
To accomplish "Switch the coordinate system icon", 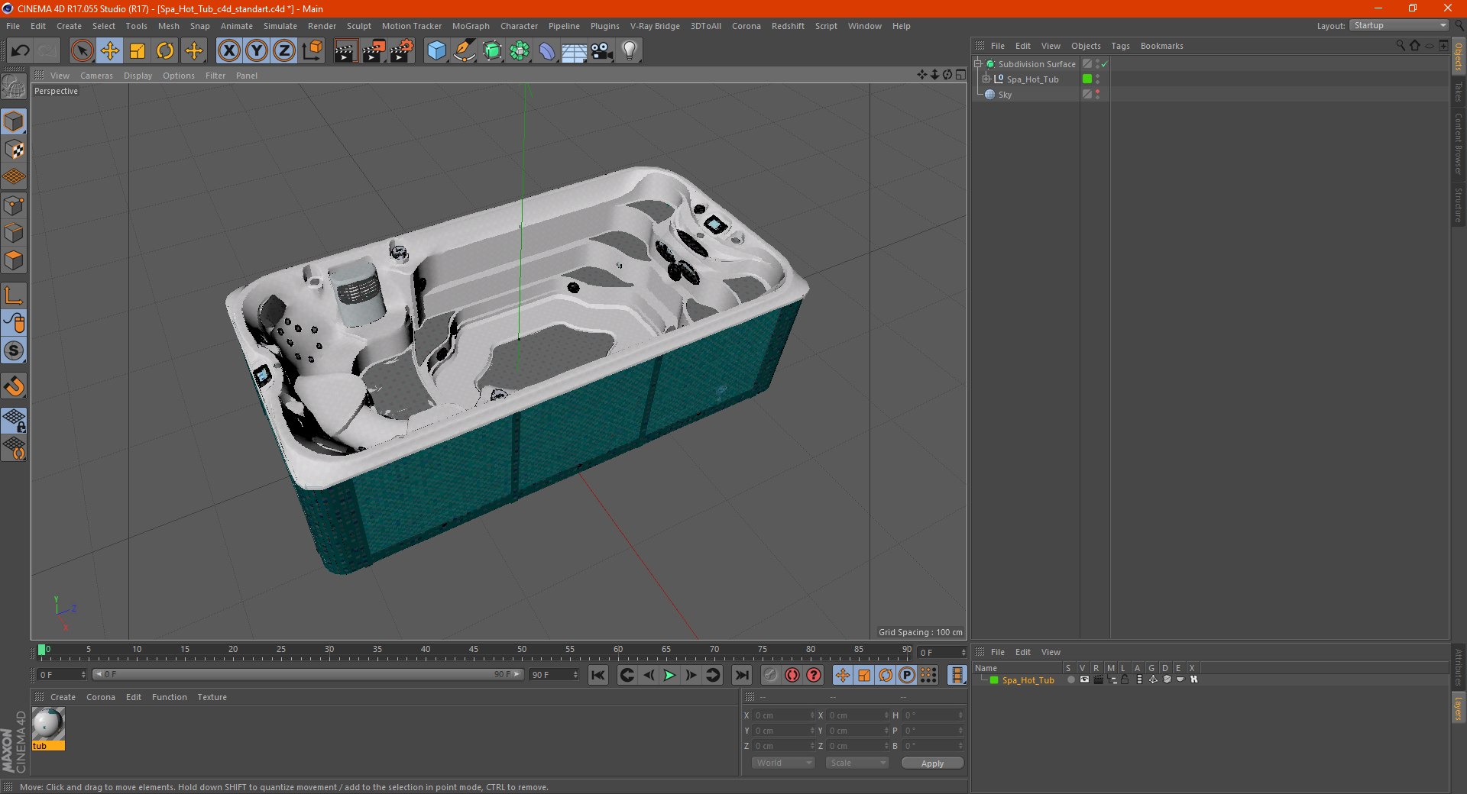I will [x=312, y=51].
